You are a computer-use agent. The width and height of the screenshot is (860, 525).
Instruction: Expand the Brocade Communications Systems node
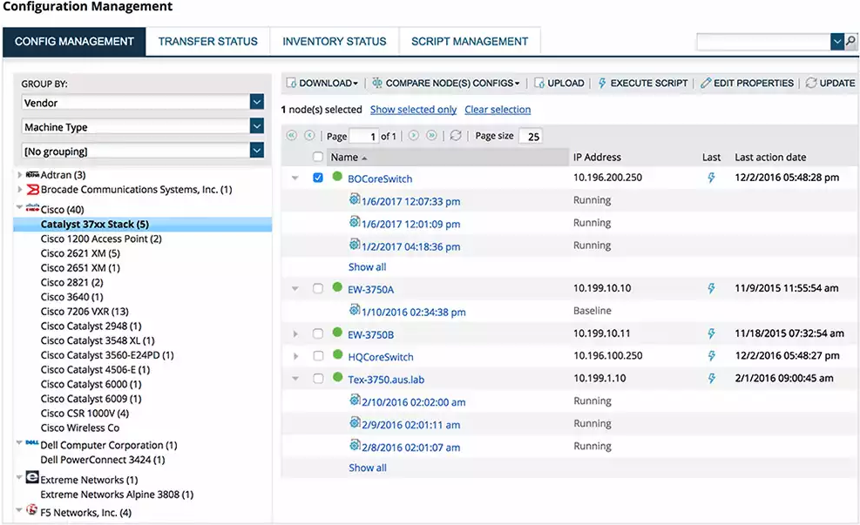pos(20,190)
